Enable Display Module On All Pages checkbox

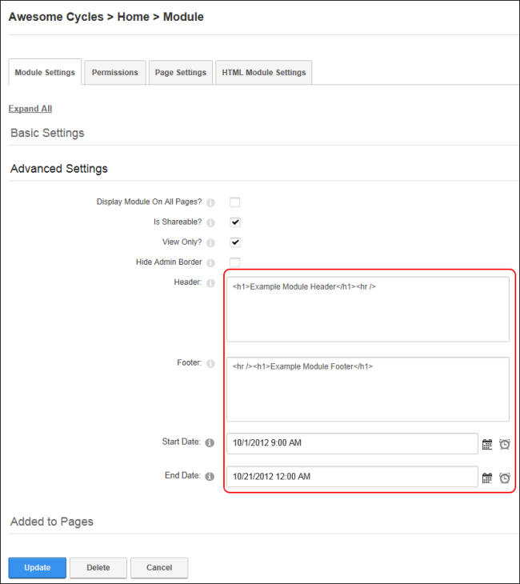point(235,202)
